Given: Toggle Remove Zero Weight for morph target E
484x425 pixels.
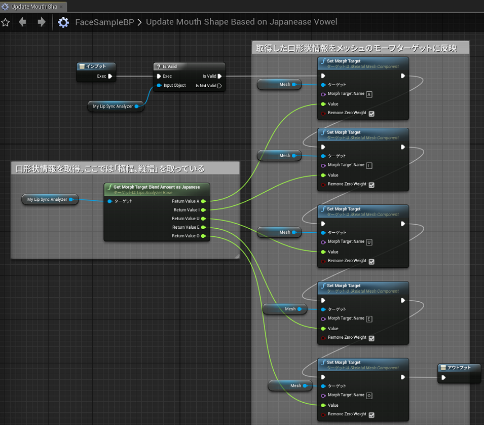Looking at the screenshot, I should [x=371, y=338].
